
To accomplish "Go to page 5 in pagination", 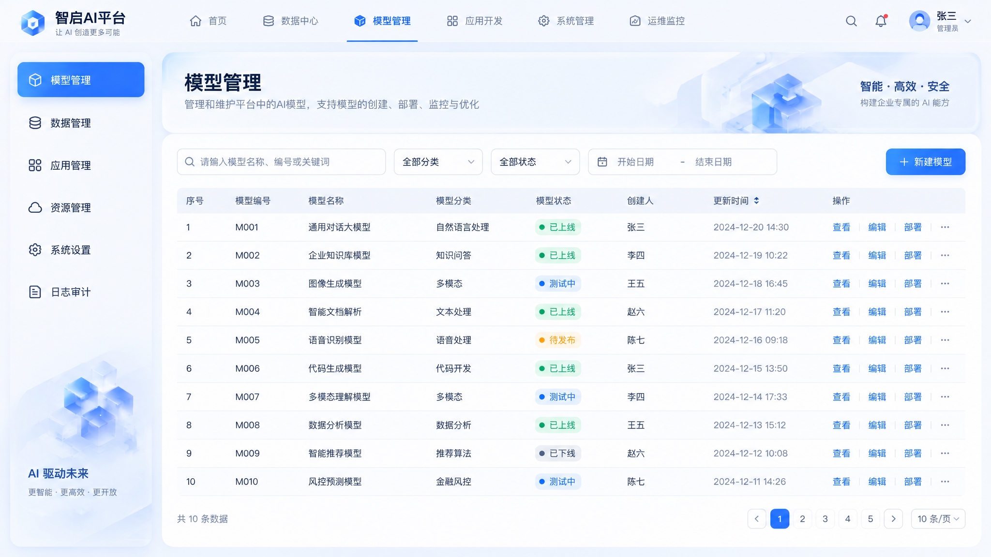I will pos(871,519).
